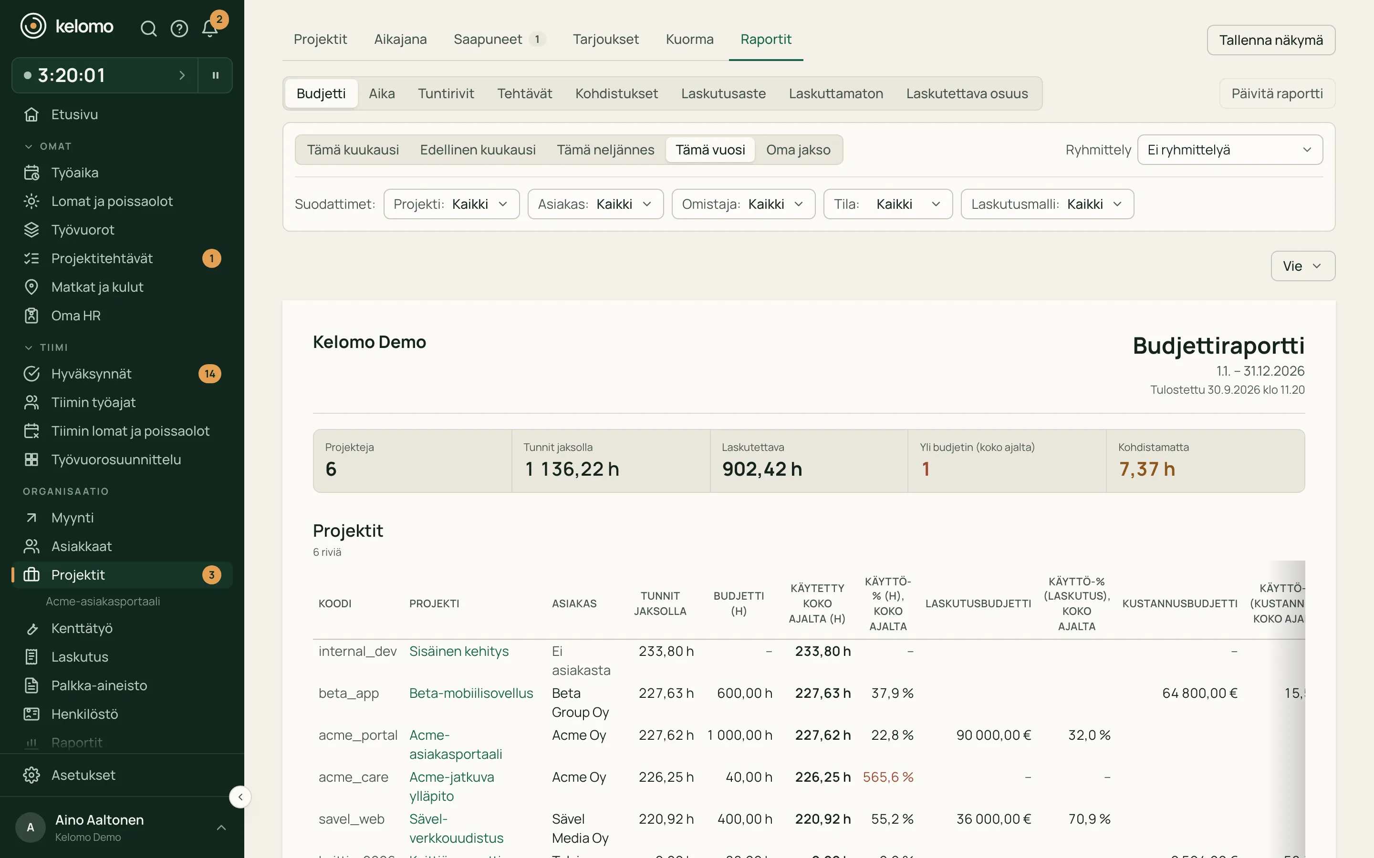Open Etusivu home icon in sidebar

click(32, 114)
